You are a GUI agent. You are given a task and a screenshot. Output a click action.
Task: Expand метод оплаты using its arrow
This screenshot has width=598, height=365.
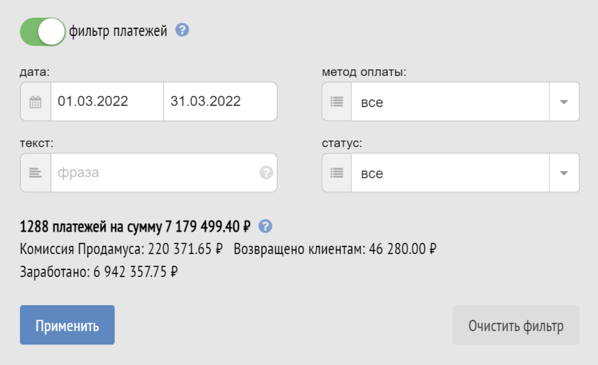tap(564, 102)
